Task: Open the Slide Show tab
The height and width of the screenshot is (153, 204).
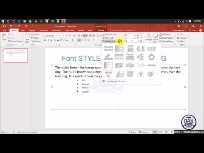Action: pyautogui.click(x=70, y=30)
